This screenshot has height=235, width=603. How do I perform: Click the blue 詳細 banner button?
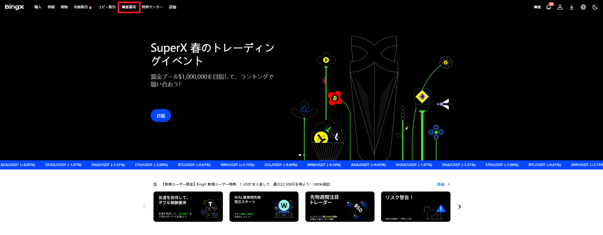(x=161, y=116)
